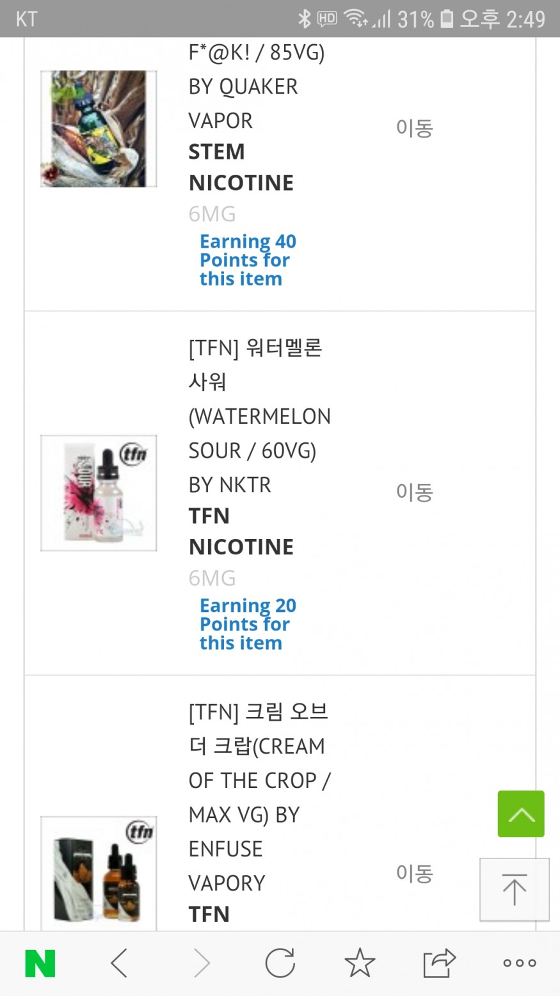Open the Watermelon Sour product title link
Screen dimensions: 560x996
click(x=259, y=416)
